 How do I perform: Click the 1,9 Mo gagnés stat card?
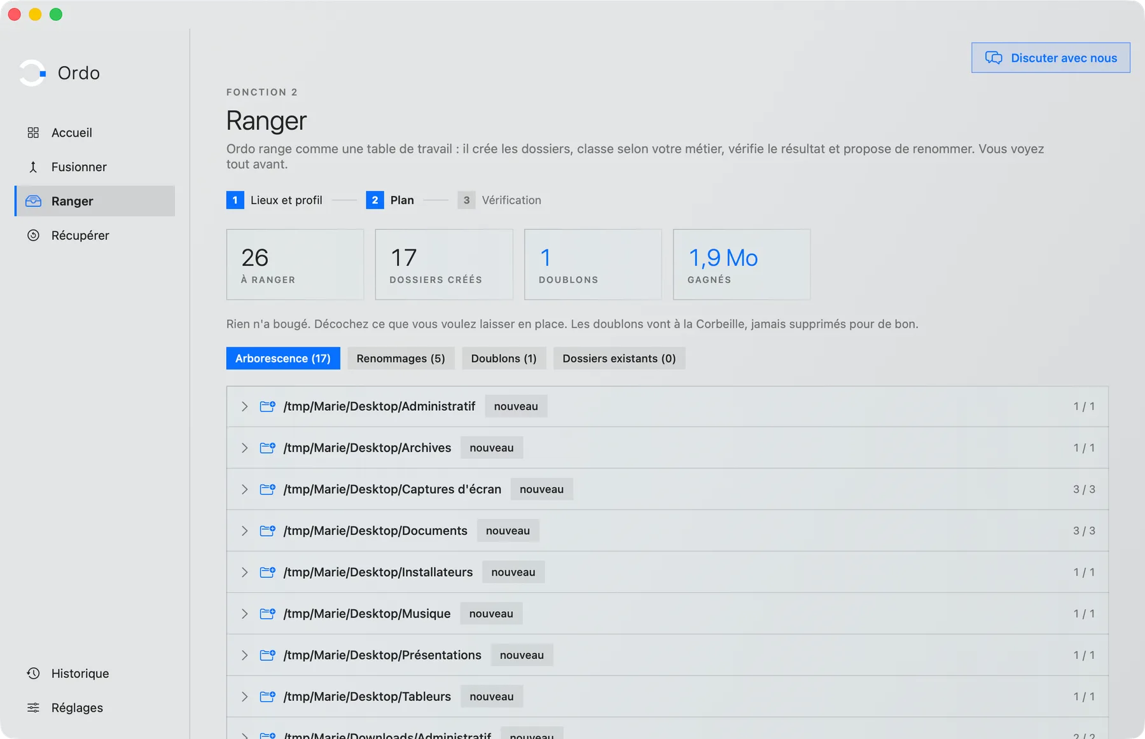pyautogui.click(x=742, y=265)
